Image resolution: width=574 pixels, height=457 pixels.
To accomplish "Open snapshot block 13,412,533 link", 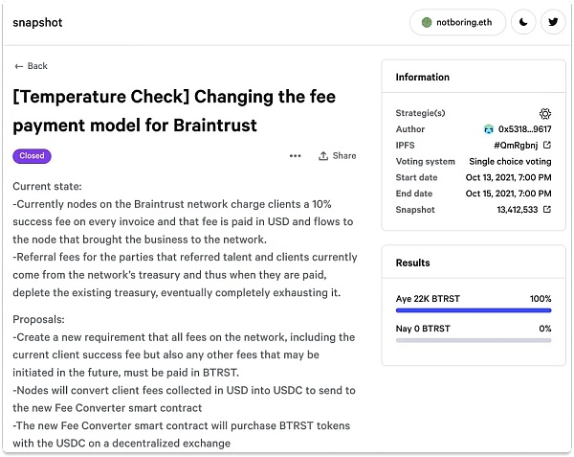I will tap(515, 210).
